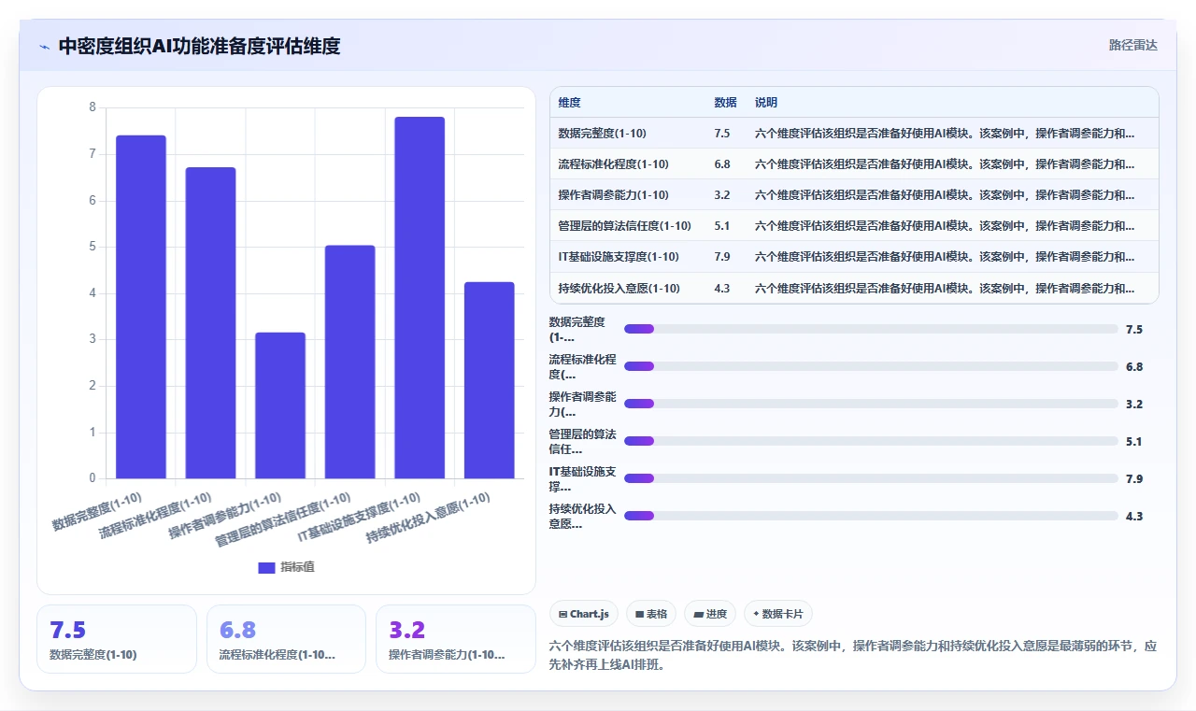Select the 表格 chip
This screenshot has height=711, width=1196.
pos(651,614)
